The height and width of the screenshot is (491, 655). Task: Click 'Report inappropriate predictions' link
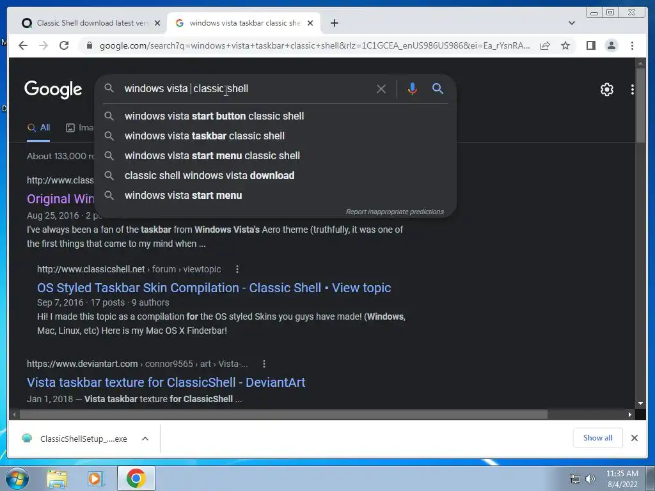tap(395, 212)
